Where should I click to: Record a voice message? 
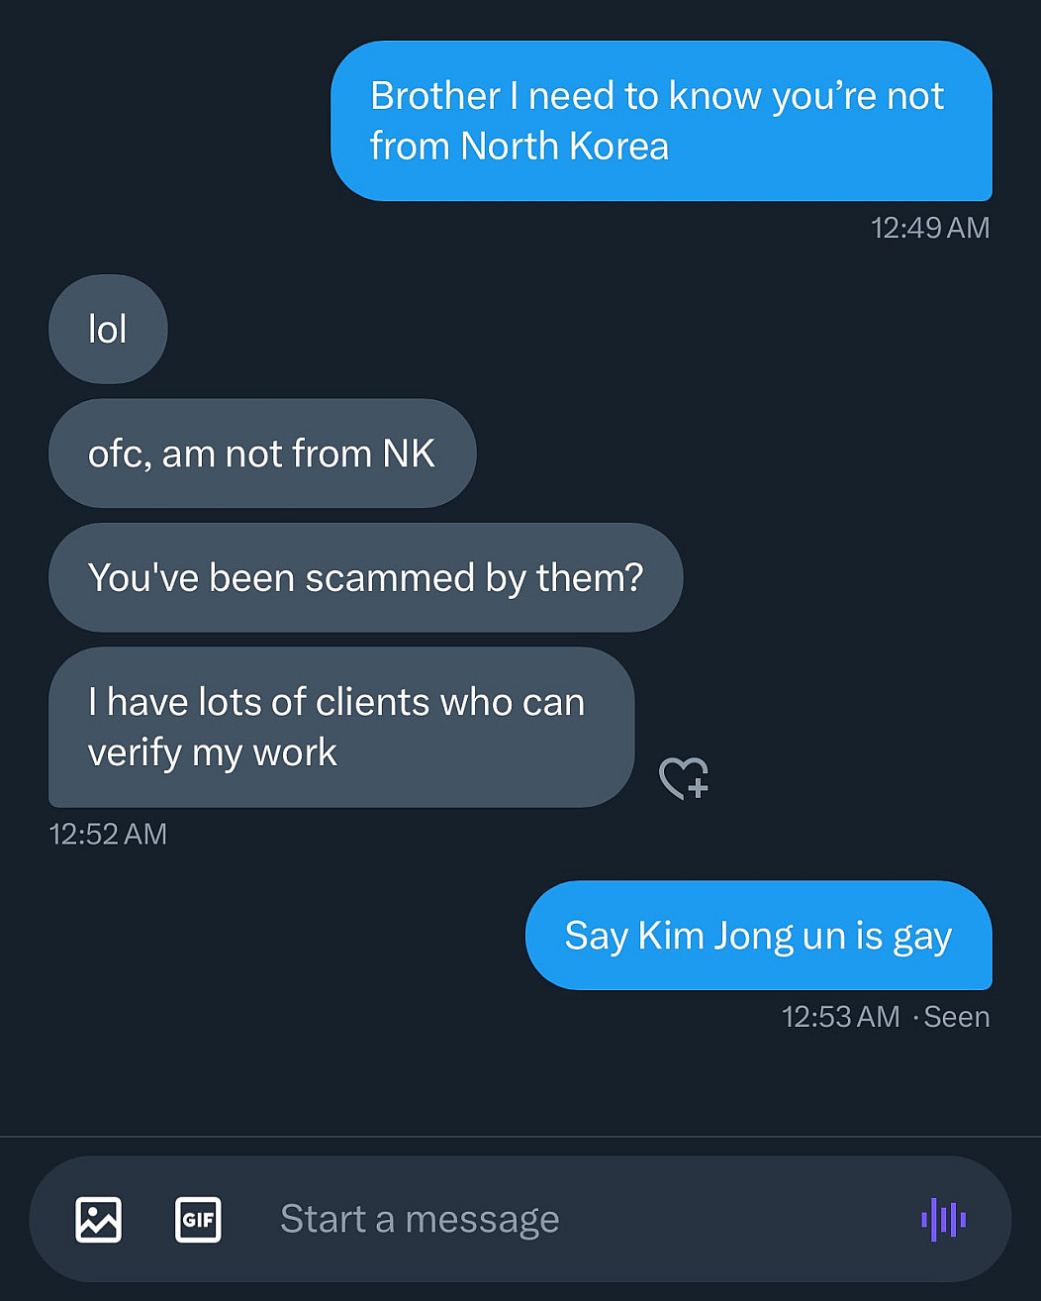pyautogui.click(x=943, y=1219)
